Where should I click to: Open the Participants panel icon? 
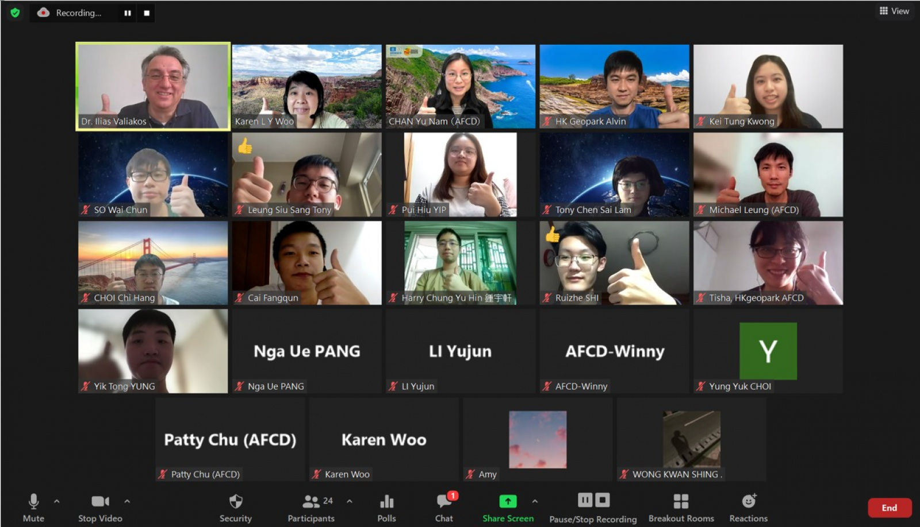(x=311, y=502)
